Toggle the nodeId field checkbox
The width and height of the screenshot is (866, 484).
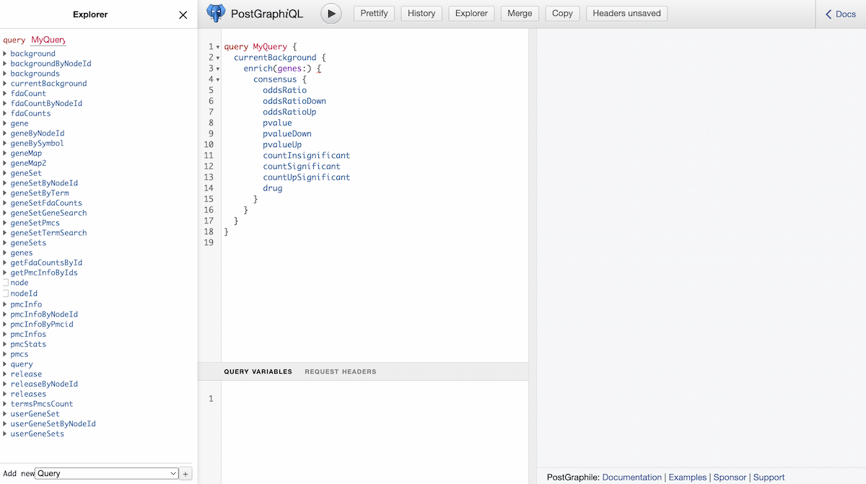[x=6, y=294]
